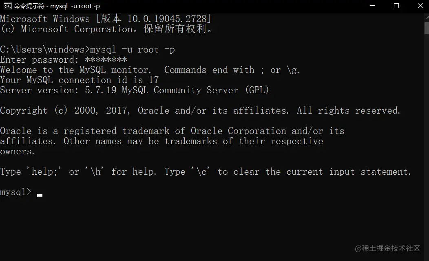Image resolution: width=429 pixels, height=261 pixels.
Task: Click the Command Prompt icon in the title bar
Action: (7, 6)
